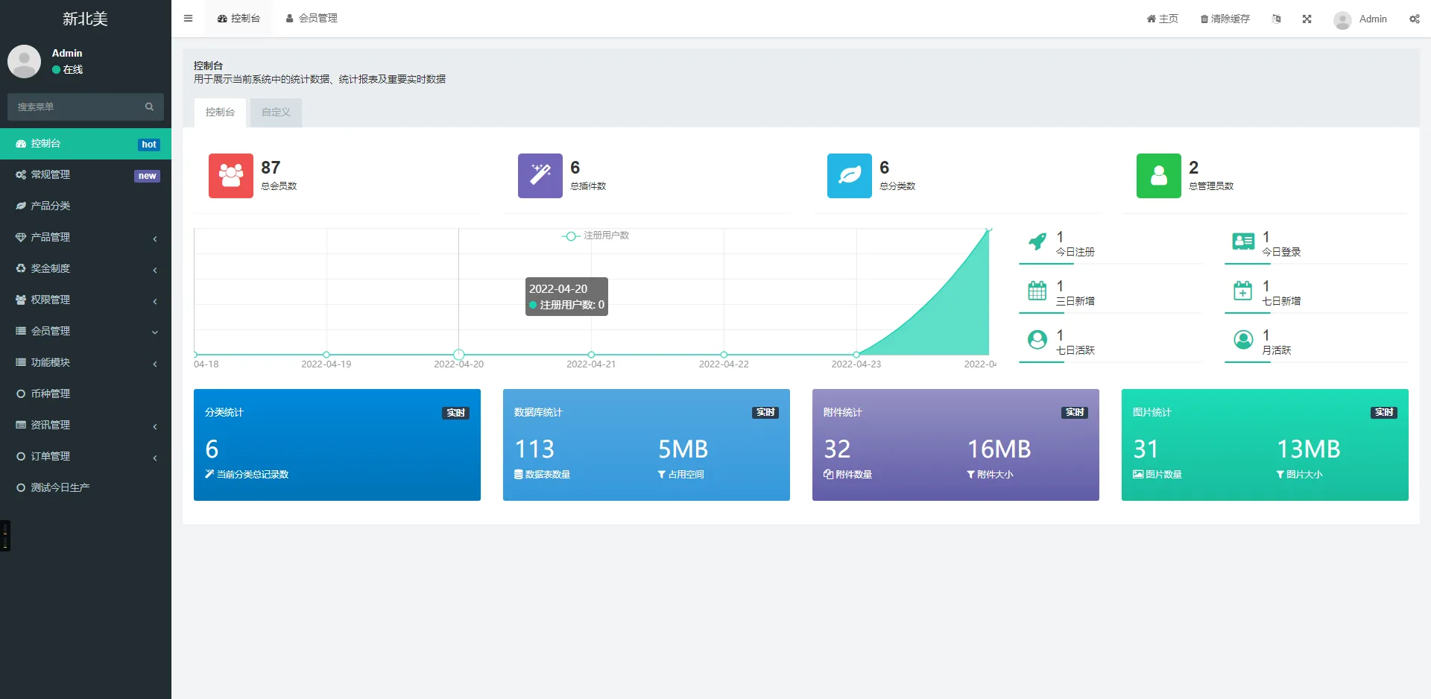
Task: Expand the 奖金制度 sidebar menu
Action: tap(85, 269)
